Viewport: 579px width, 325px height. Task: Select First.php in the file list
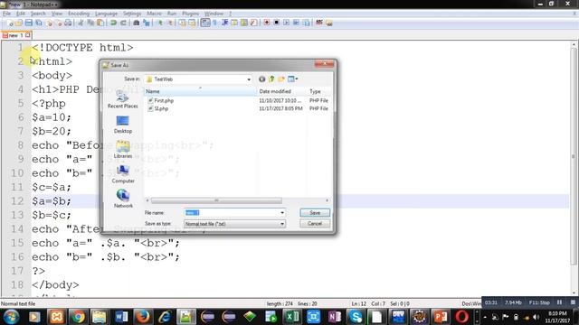click(x=164, y=100)
